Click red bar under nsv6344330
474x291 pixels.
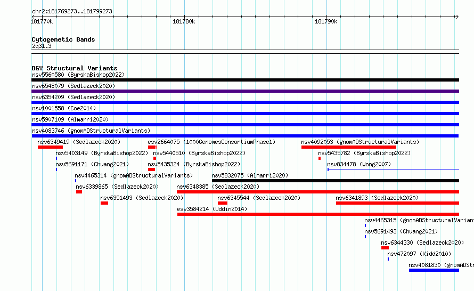(385, 248)
